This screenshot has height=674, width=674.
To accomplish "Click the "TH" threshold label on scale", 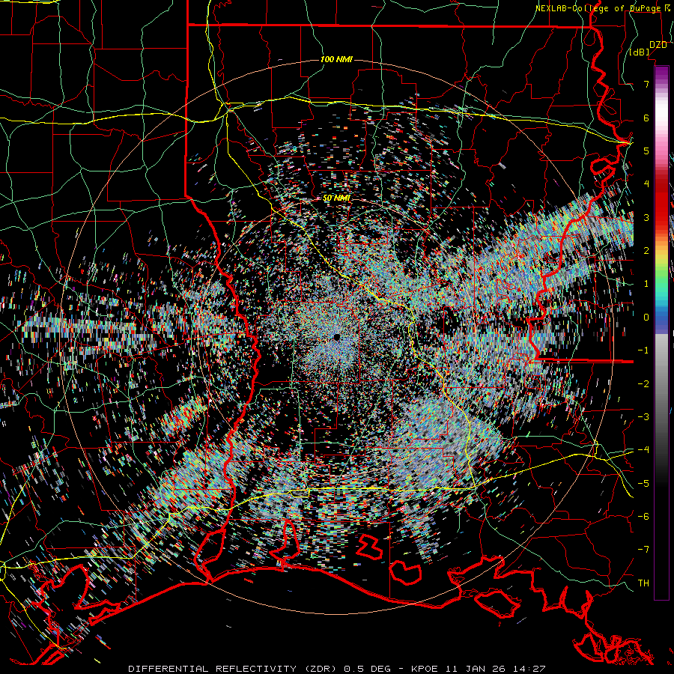I will click(x=643, y=583).
